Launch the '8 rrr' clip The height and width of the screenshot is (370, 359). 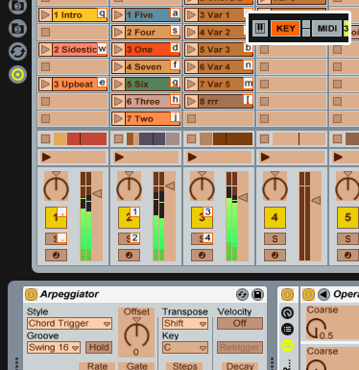tap(191, 101)
